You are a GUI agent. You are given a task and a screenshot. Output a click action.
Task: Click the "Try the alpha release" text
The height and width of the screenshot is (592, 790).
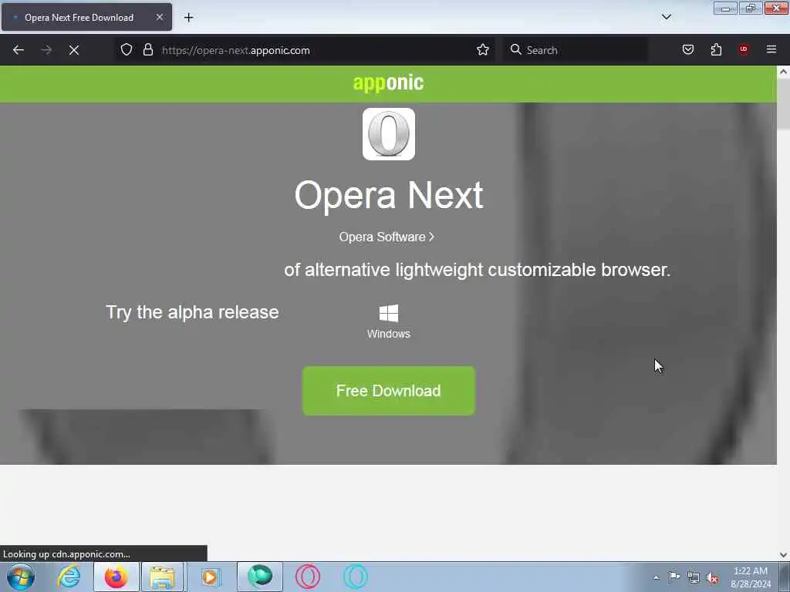pyautogui.click(x=192, y=313)
